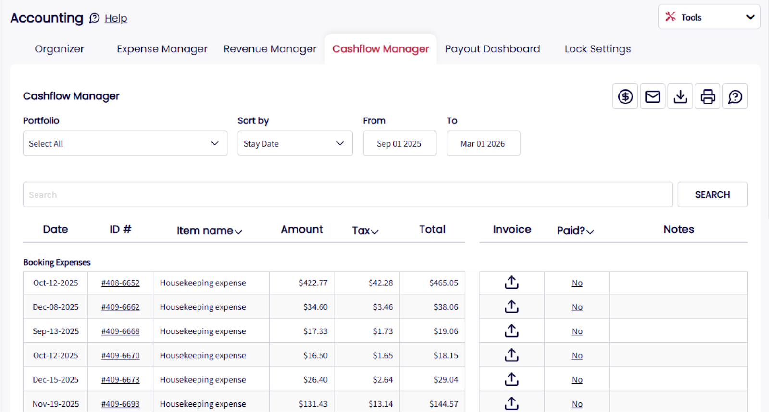The image size is (769, 412).
Task: Click paid status No for #409-6662
Action: 577,307
